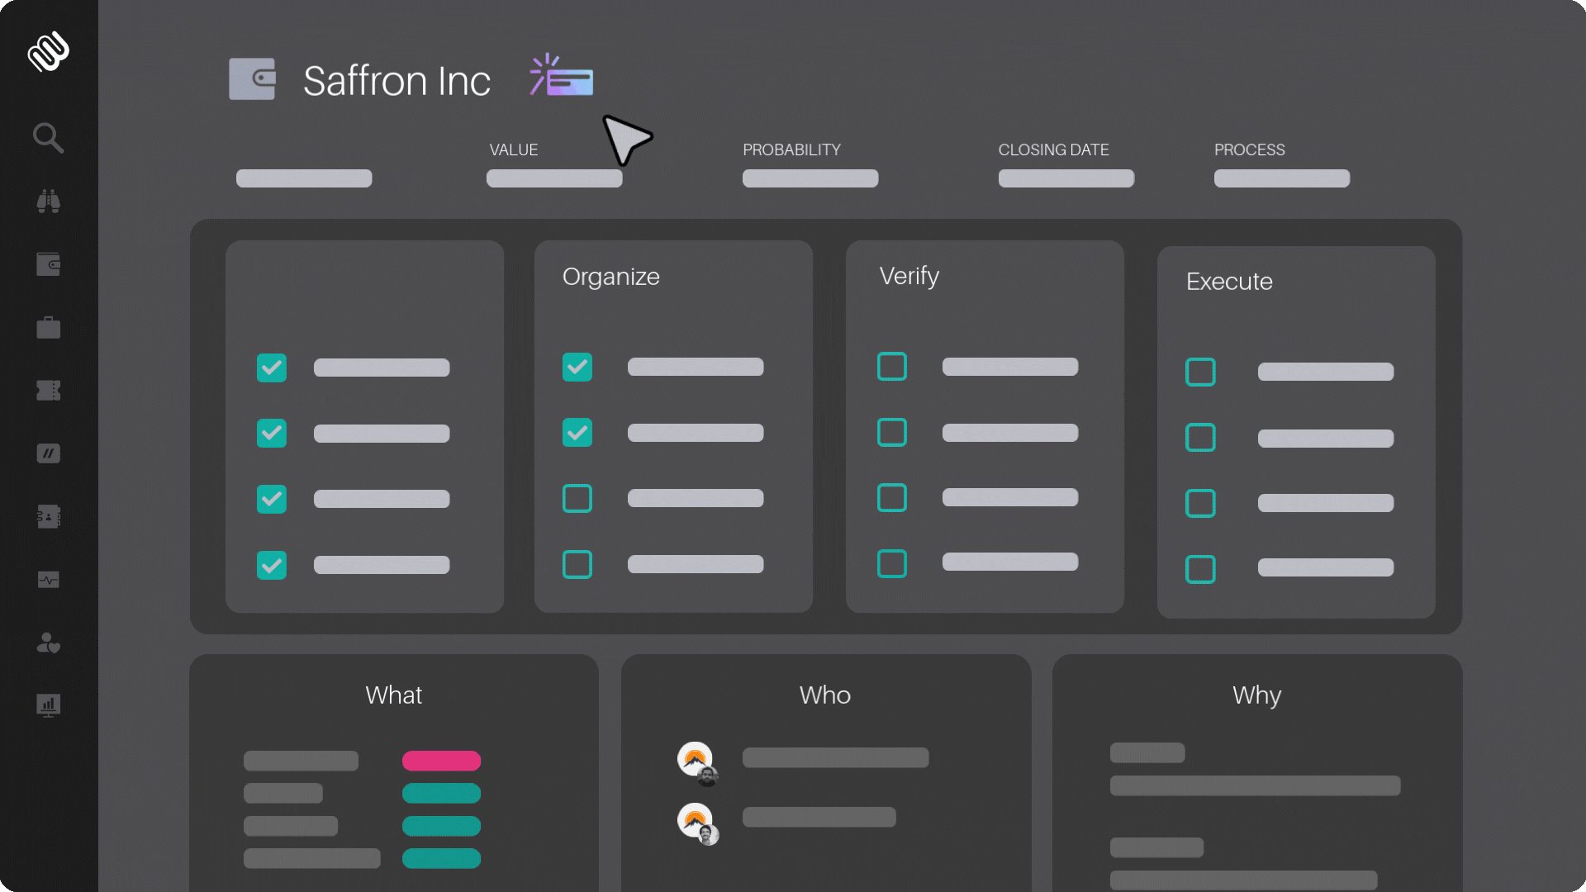Tick the last checkbox in Execute
Image resolution: width=1586 pixels, height=892 pixels.
[1199, 569]
